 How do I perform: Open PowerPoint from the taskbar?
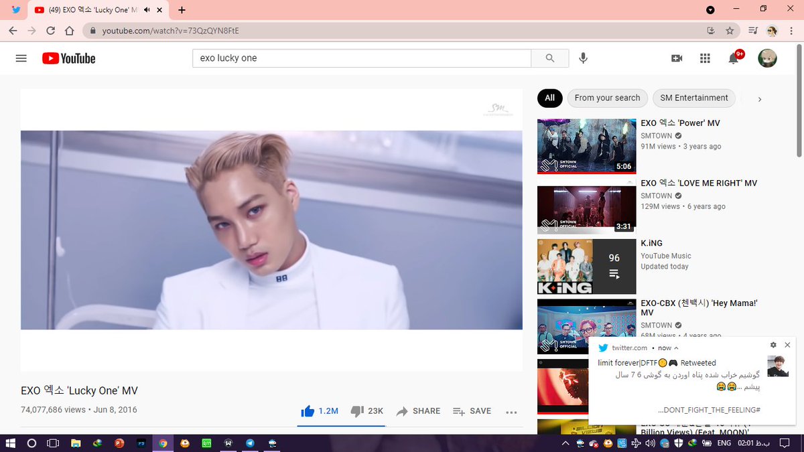(x=119, y=443)
